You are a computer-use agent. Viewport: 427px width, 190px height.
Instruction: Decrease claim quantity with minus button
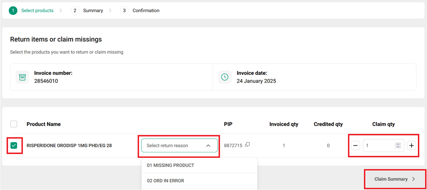coord(355,146)
